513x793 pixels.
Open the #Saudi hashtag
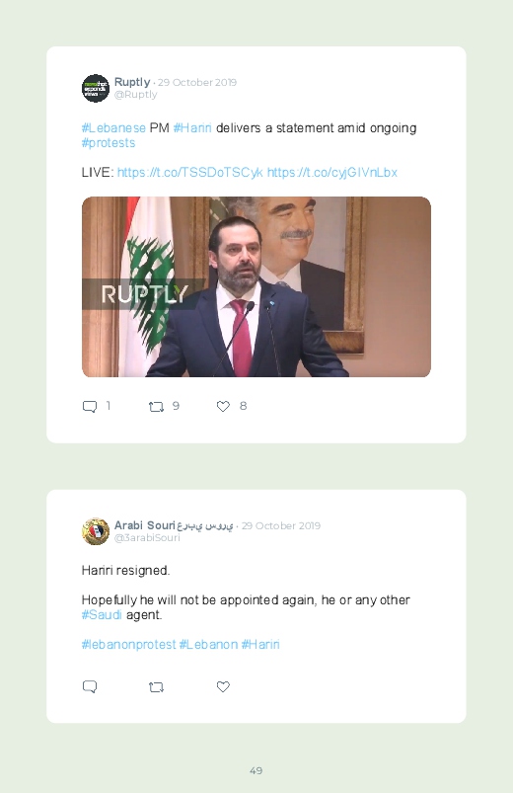tap(102, 615)
